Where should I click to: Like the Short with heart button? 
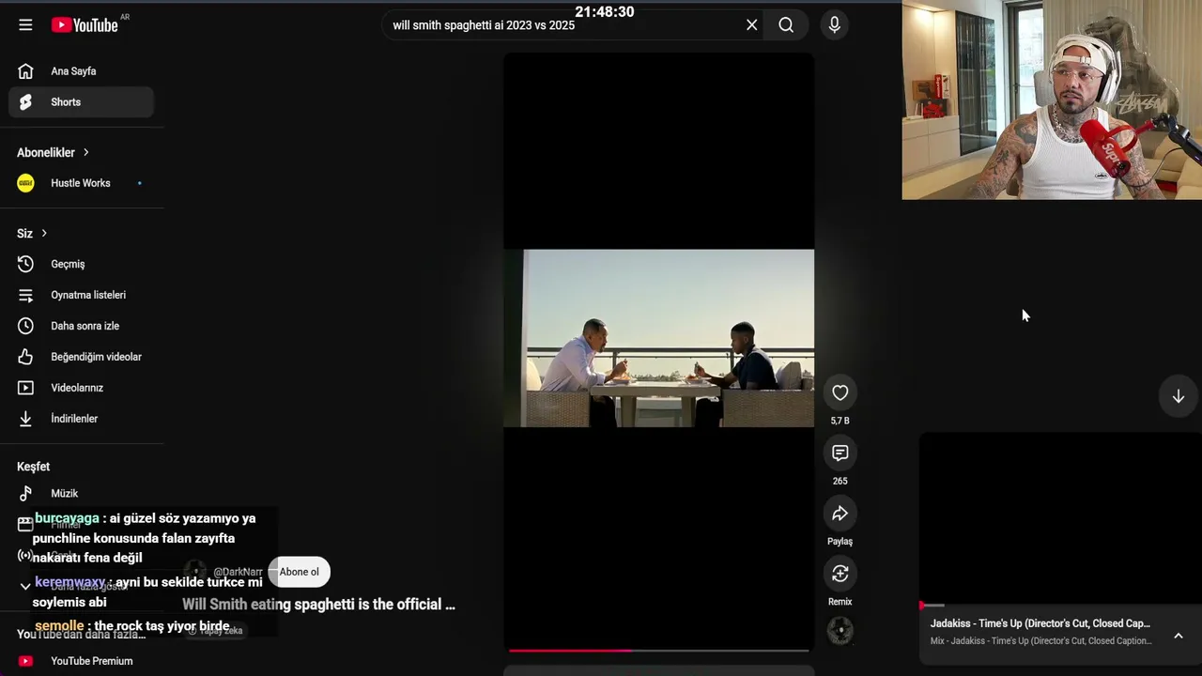(x=840, y=393)
